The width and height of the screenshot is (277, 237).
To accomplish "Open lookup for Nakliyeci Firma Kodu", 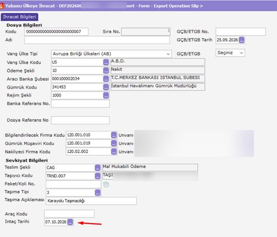I will 114,152.
